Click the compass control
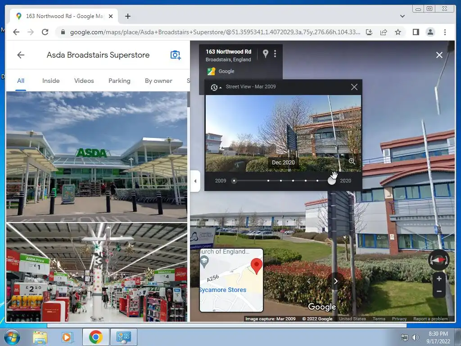 click(438, 260)
